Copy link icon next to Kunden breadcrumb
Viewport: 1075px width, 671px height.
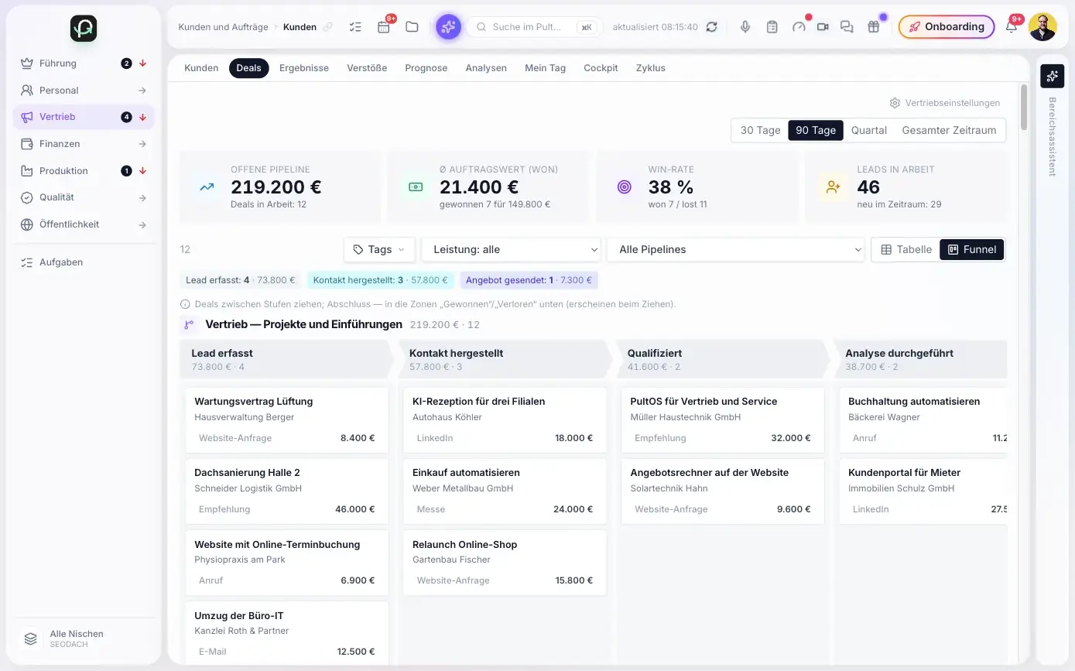pos(328,27)
